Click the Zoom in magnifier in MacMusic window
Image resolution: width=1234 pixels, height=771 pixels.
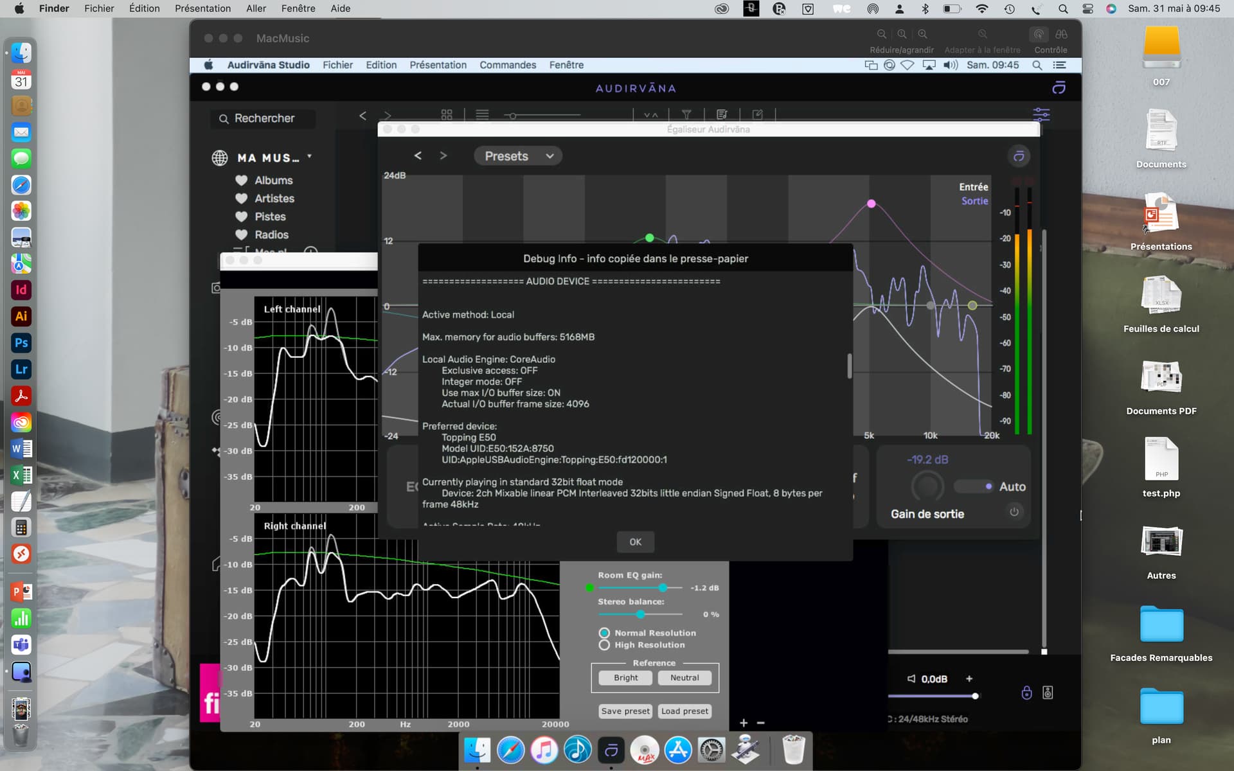pos(922,34)
